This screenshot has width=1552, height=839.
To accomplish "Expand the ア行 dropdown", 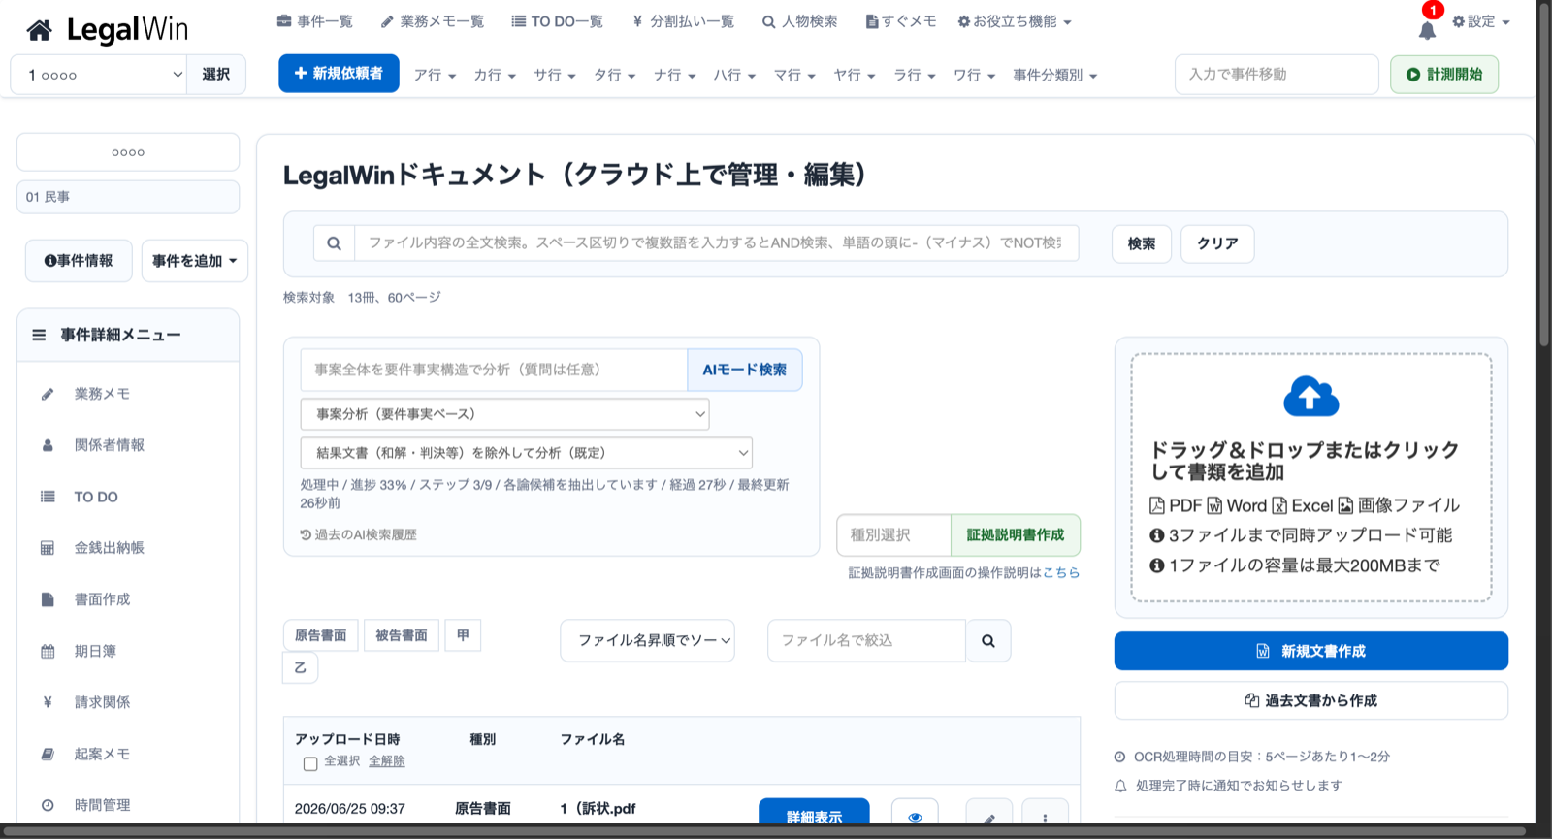I will click(435, 75).
